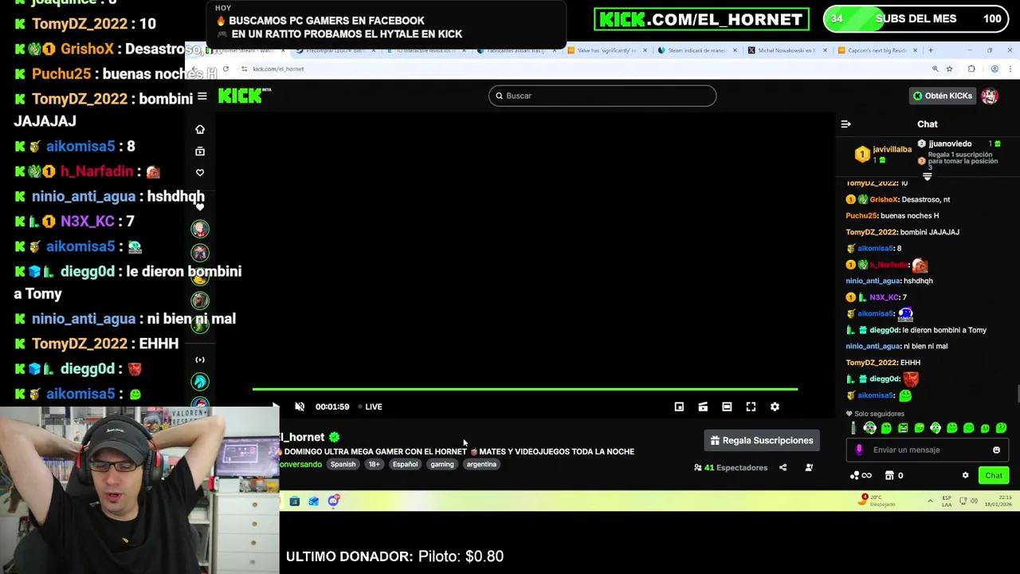1020x574 pixels.
Task: Open Discord taskbar icon
Action: pyautogui.click(x=333, y=501)
